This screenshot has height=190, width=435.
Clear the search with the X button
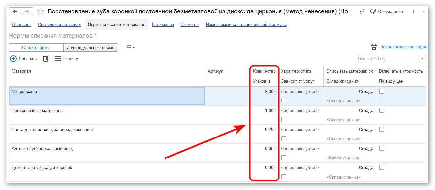pyautogui.click(x=423, y=59)
